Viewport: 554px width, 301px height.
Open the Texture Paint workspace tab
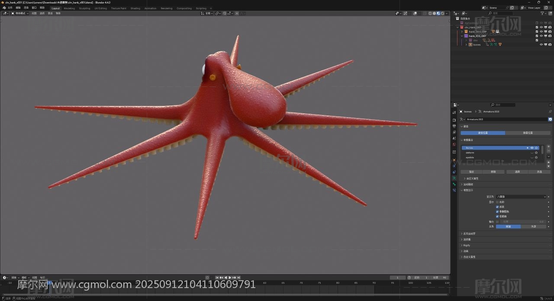point(119,8)
